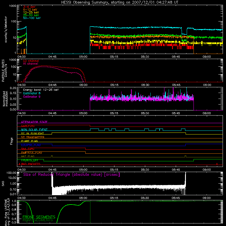Screen dimensions: 226x226
Task: Click the step down in the GAP_FLAG line
Action: coord(90,126)
